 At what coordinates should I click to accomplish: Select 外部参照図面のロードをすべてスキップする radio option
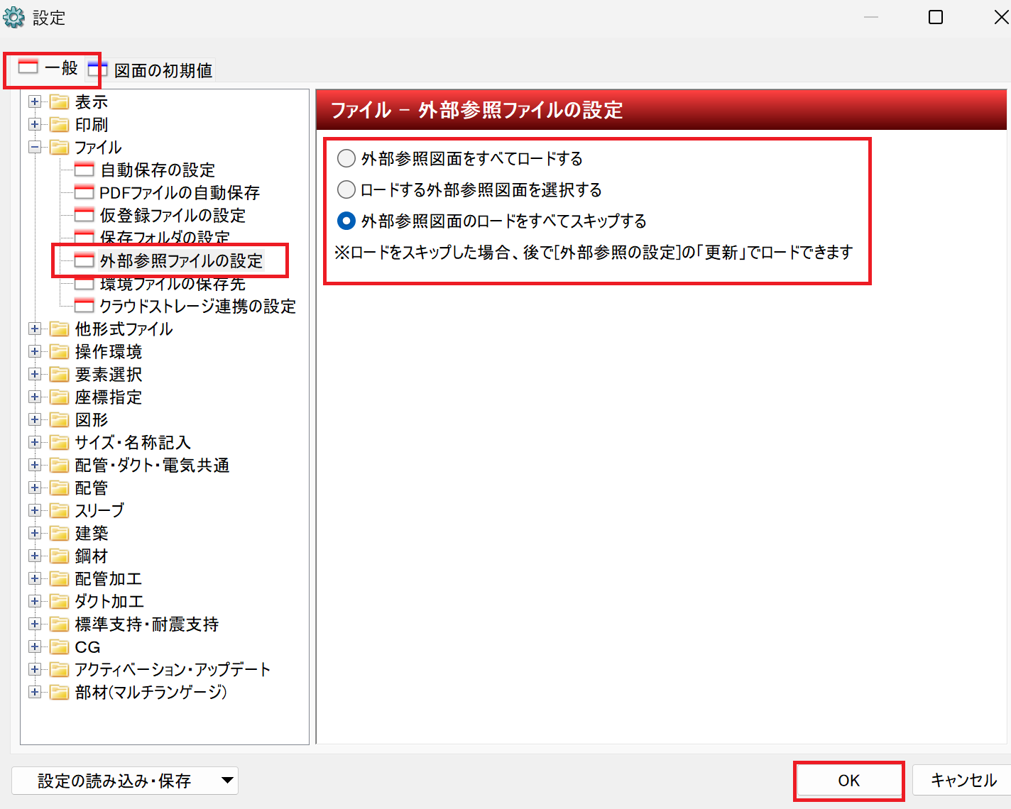pyautogui.click(x=346, y=221)
